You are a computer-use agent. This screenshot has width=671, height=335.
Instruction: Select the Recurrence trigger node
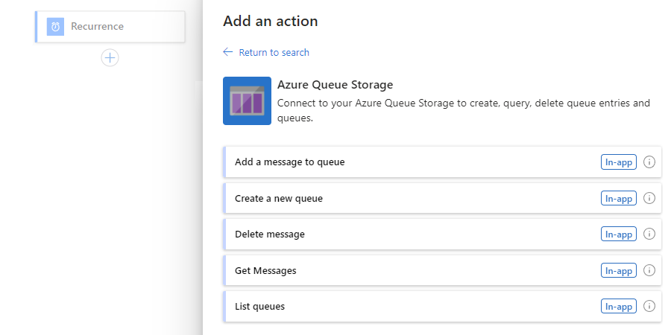point(112,27)
